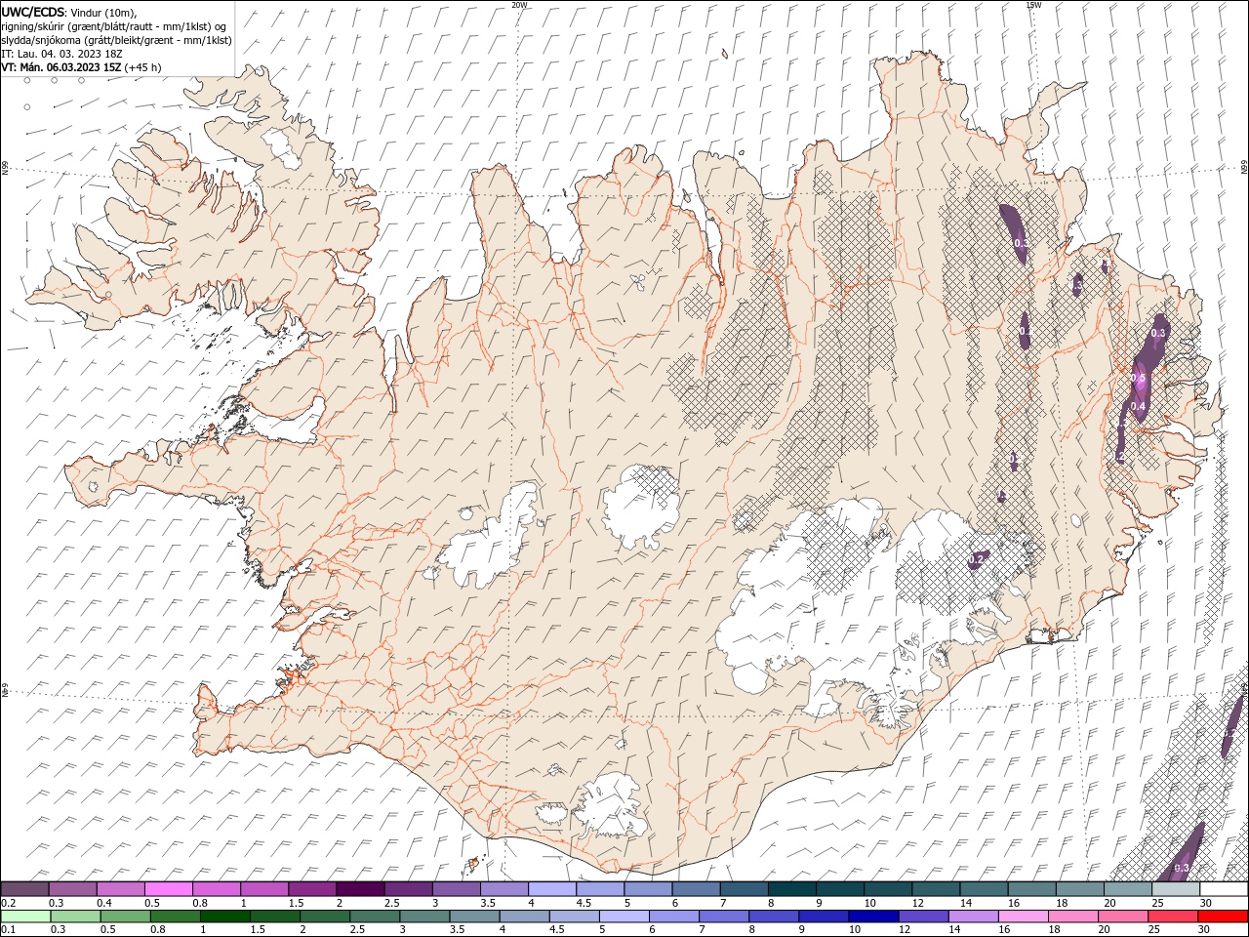Image resolution: width=1249 pixels, height=937 pixels.
Task: Click the 'slydda/snjókoma' legend description line
Action: tap(116, 40)
